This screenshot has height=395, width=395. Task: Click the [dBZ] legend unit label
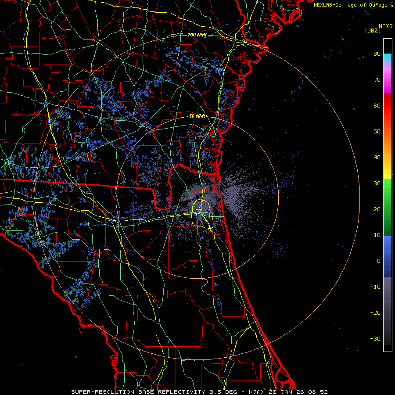[373, 30]
